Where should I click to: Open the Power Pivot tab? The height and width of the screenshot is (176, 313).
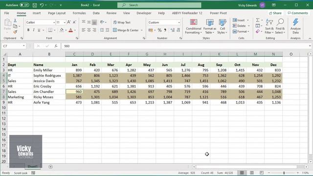(x=218, y=13)
